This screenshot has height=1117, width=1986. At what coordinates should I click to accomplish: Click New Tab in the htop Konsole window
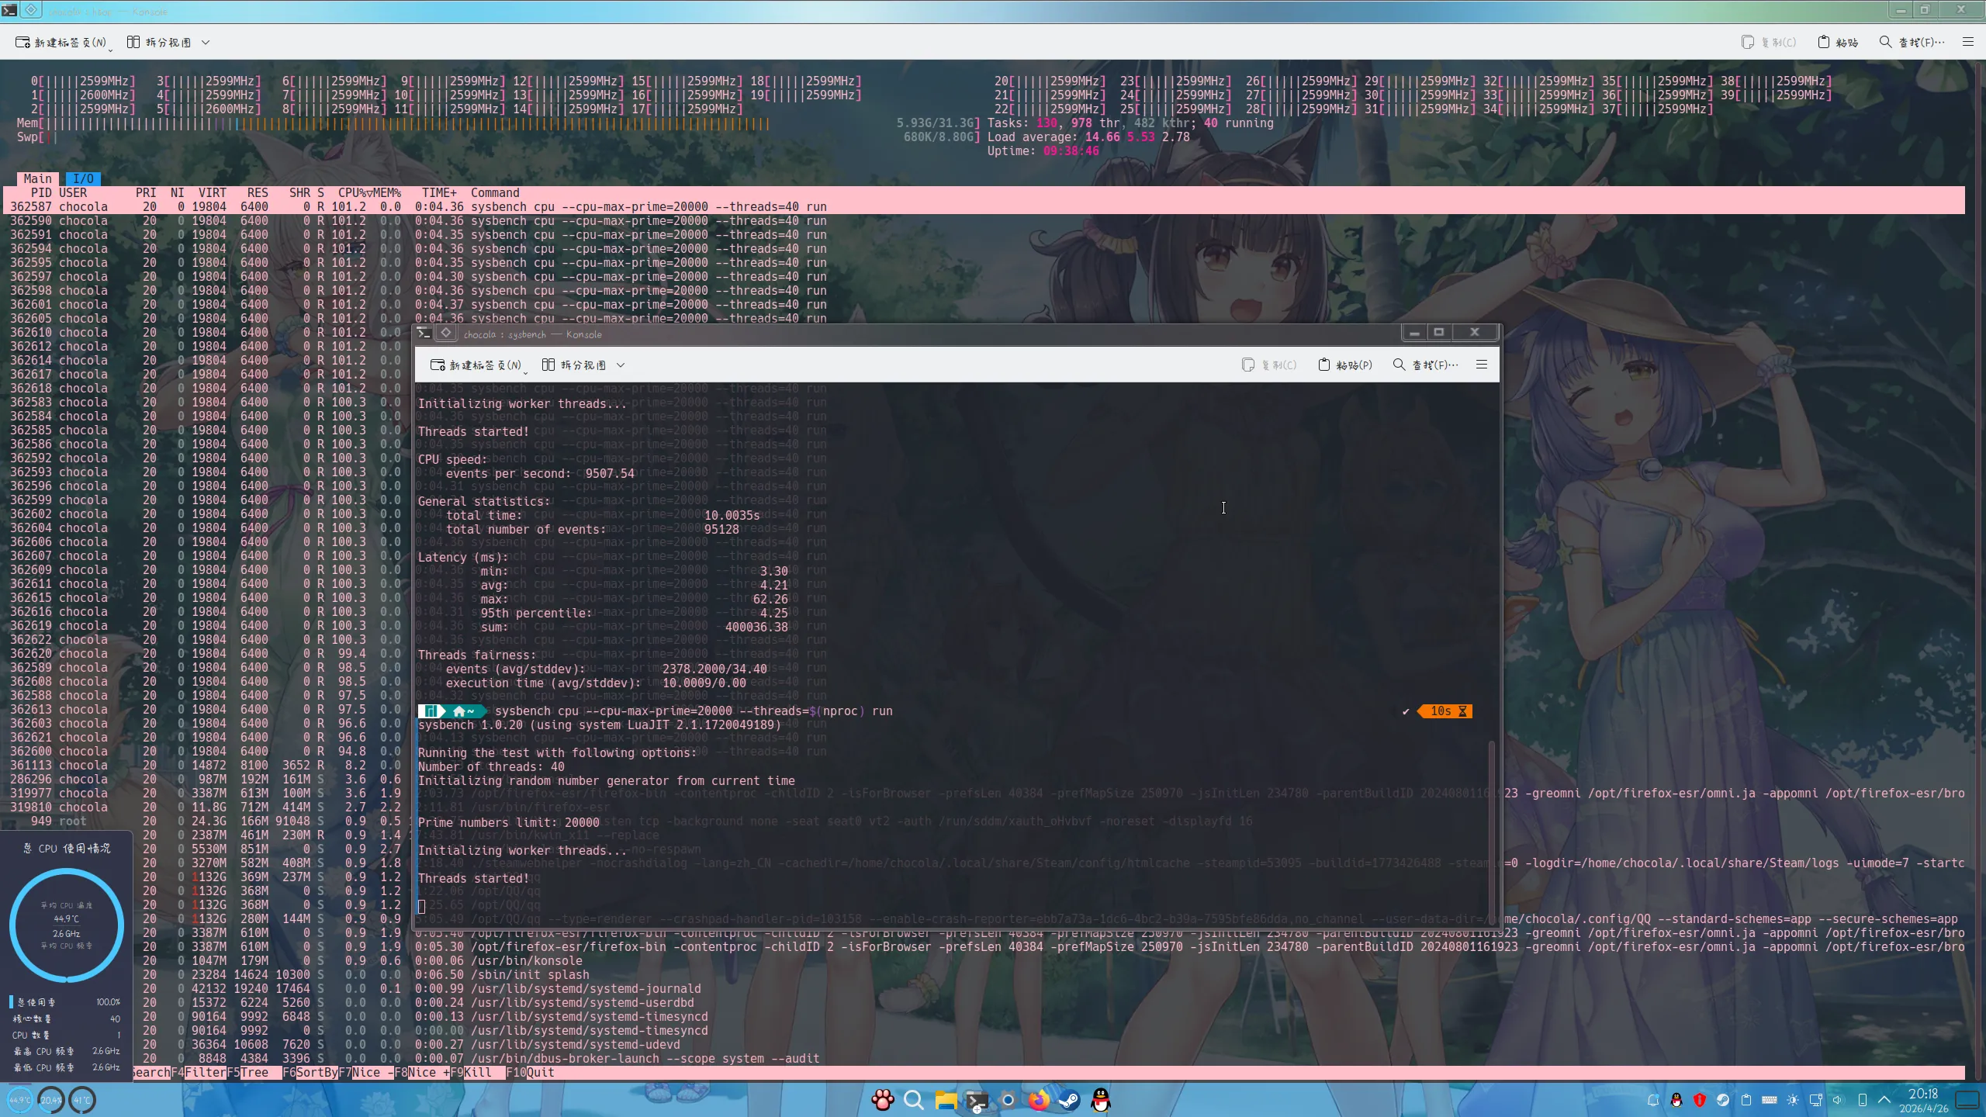63,43
